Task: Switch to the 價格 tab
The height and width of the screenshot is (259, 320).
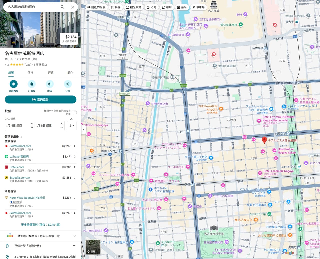Action: pyautogui.click(x=30, y=73)
